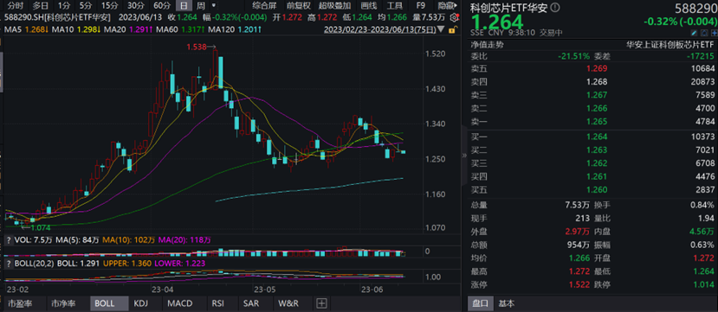Click 华安上证科创板芯片ETF fund name link
This screenshot has width=718, height=312.
669,45
